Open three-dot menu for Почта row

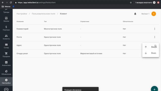click(155, 37)
